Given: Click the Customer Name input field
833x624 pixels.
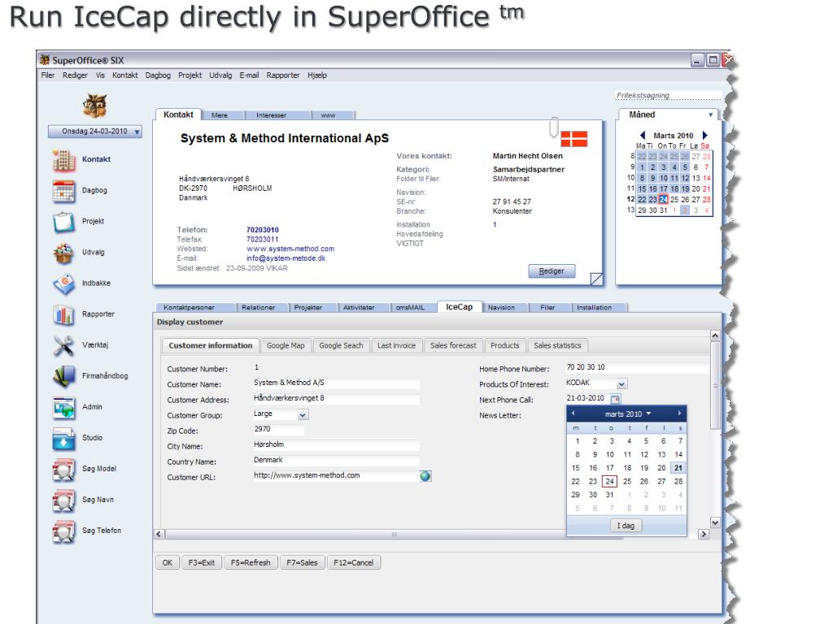Looking at the screenshot, I should tap(336, 383).
